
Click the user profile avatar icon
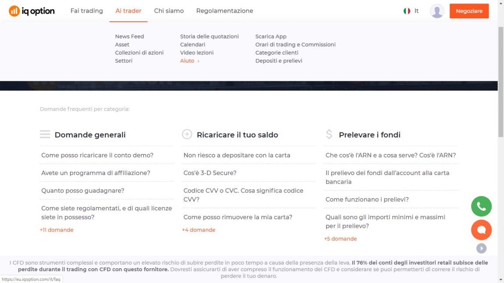(437, 10)
